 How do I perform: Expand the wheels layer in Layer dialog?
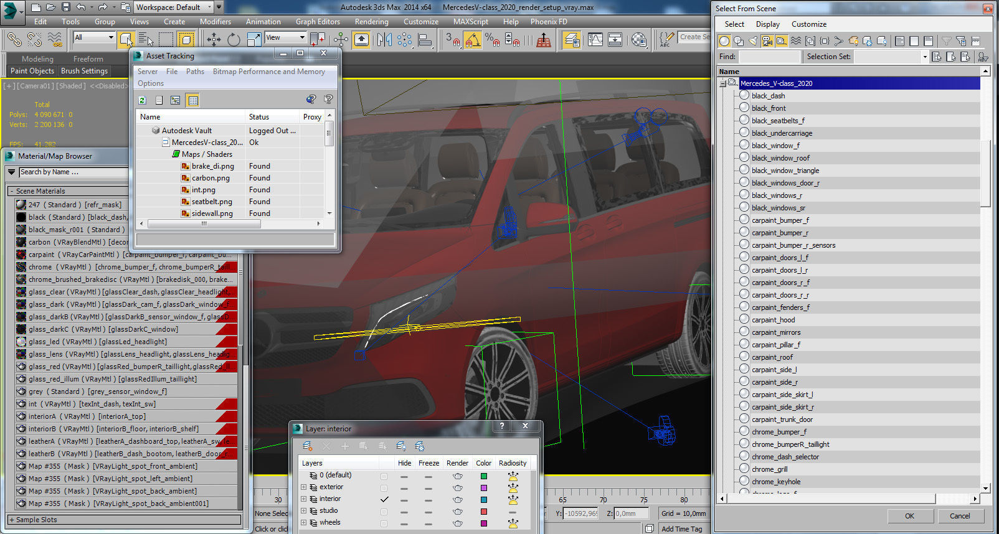304,523
